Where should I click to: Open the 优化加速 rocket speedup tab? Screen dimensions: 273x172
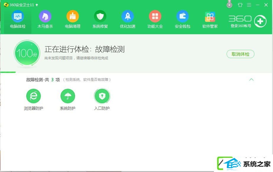[128, 20]
